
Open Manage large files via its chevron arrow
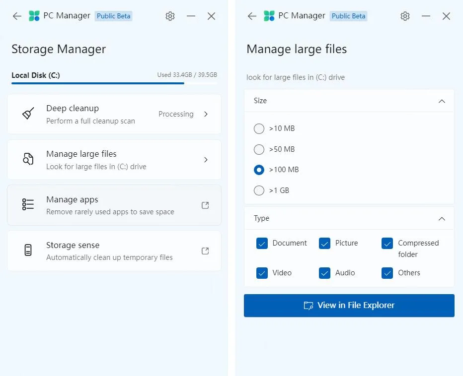click(x=206, y=160)
